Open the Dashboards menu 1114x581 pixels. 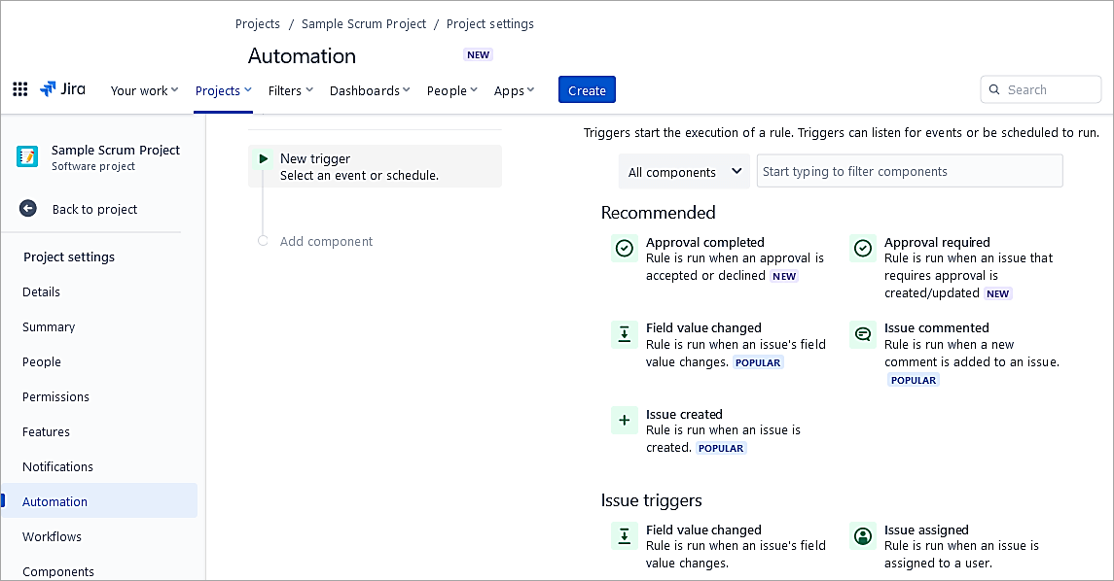pos(370,90)
